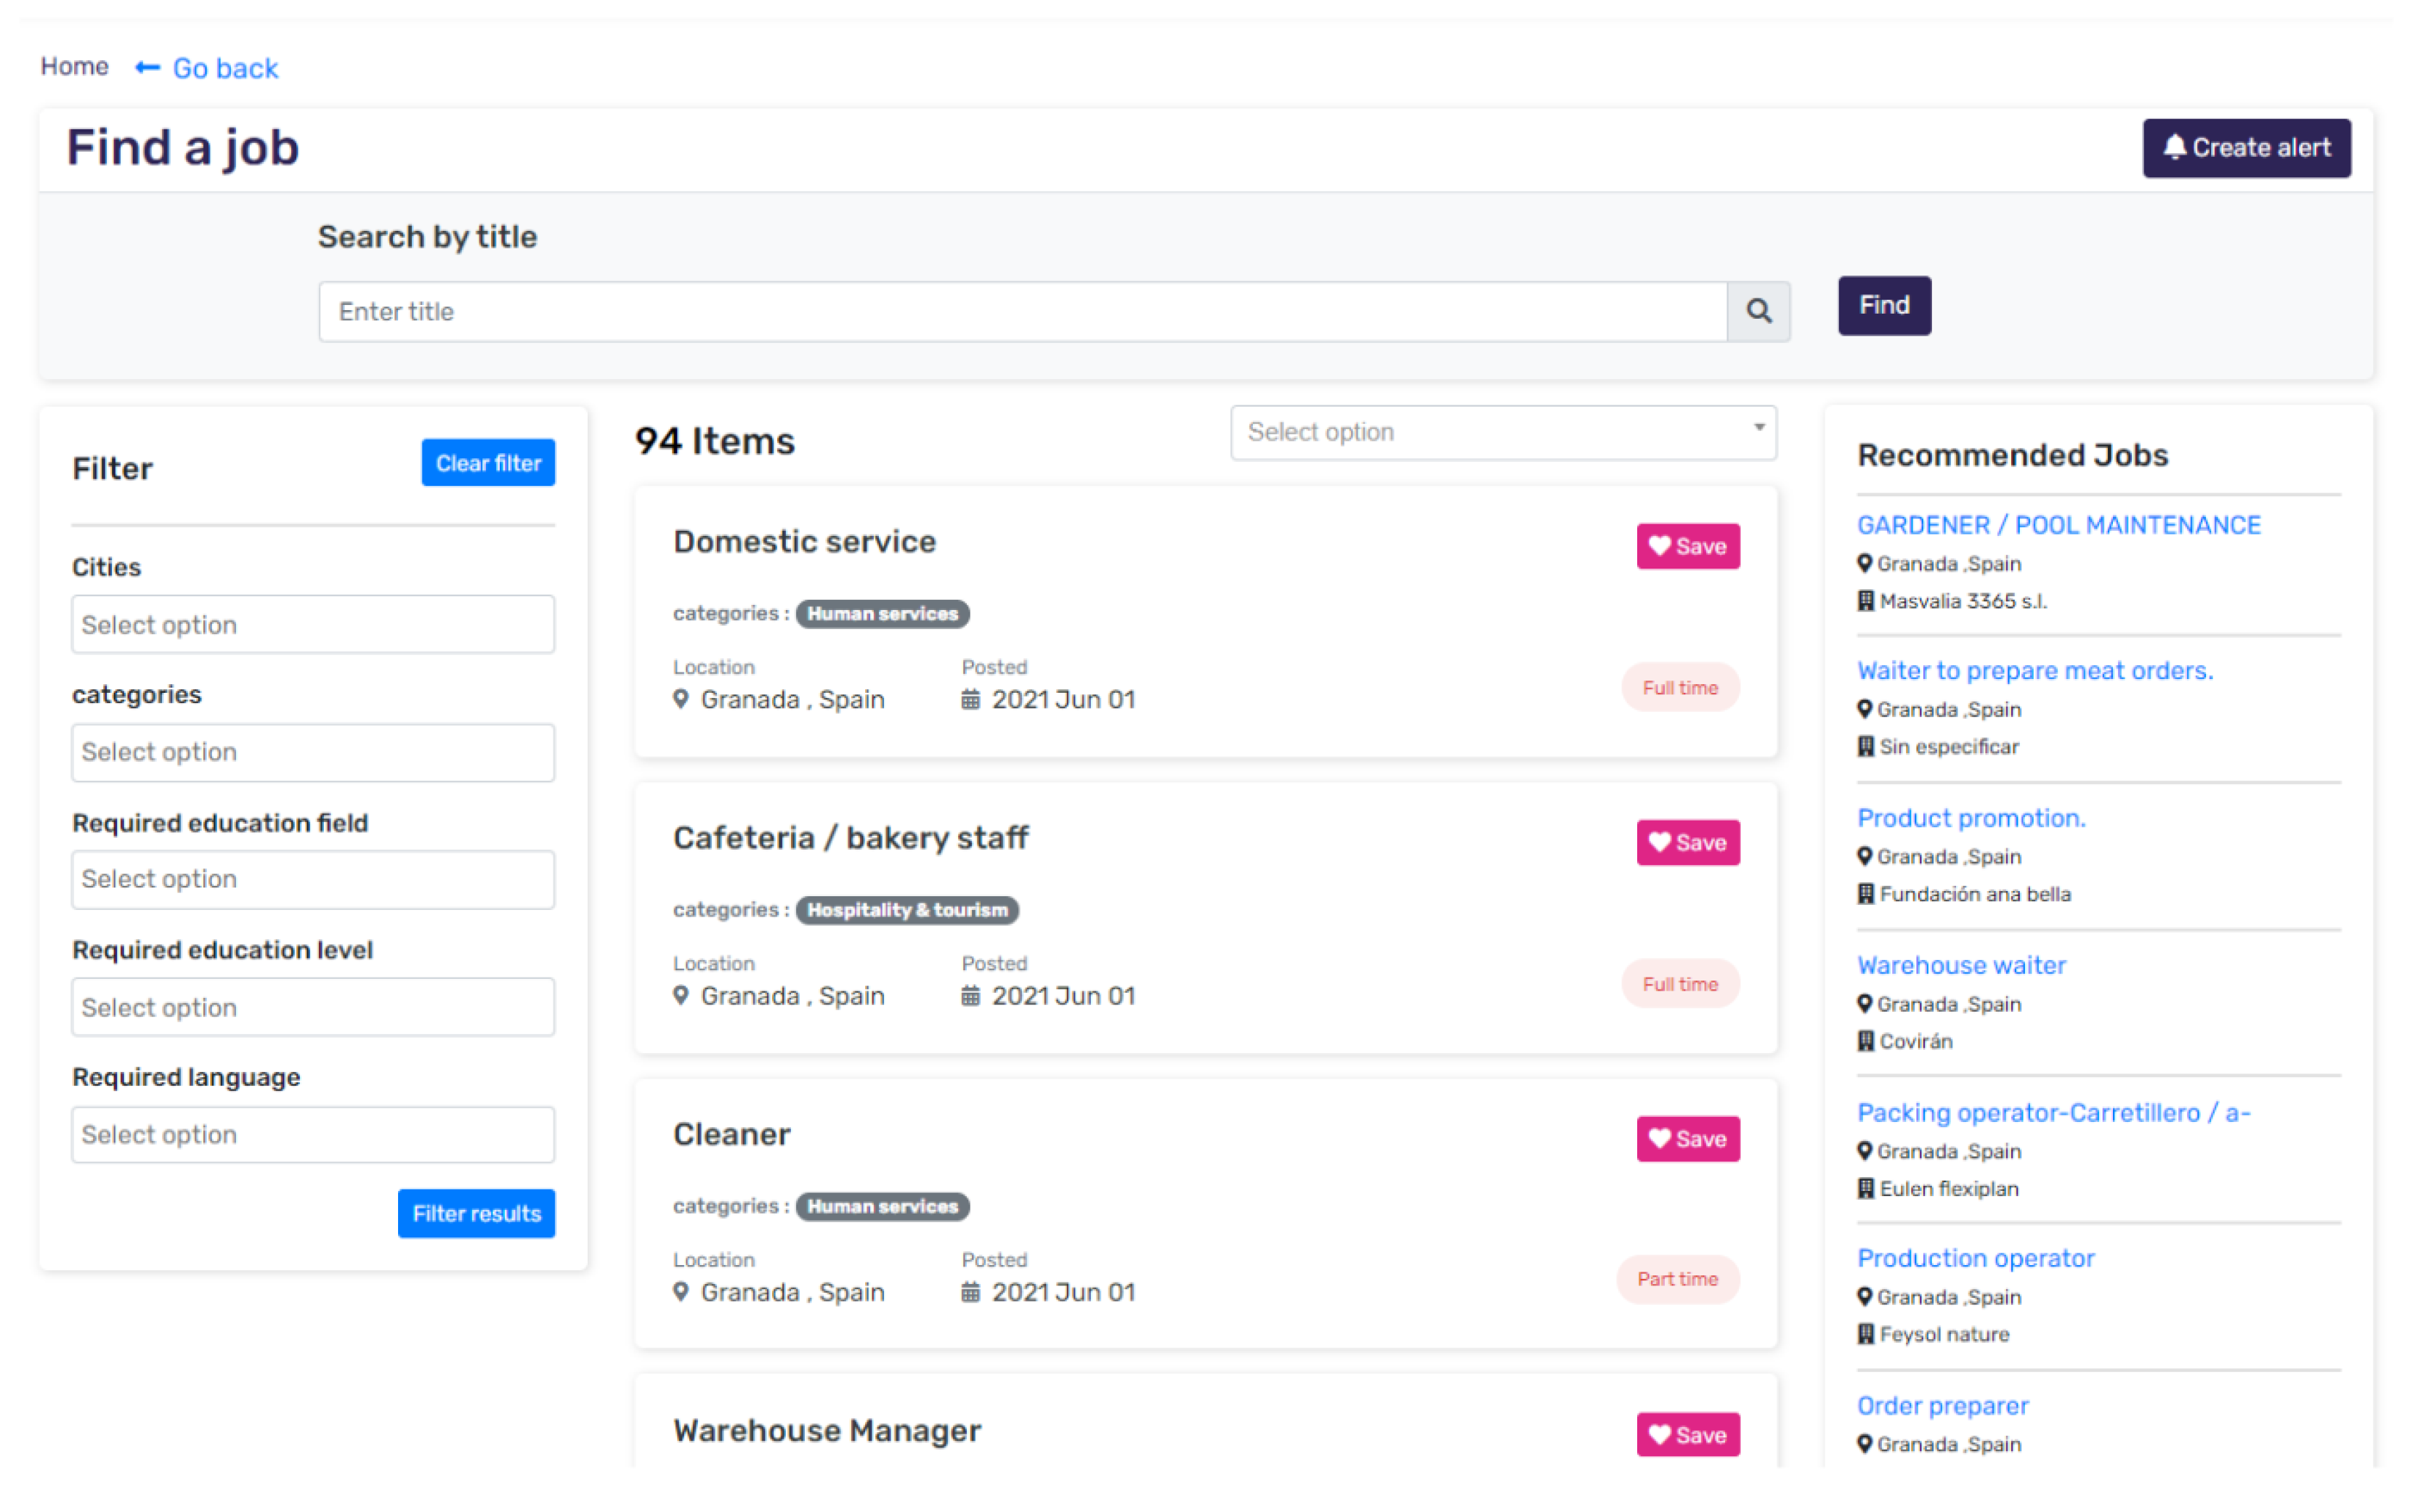This screenshot has height=1512, width=2410.
Task: Click calendar icon on Domestic service posting
Action: click(x=970, y=700)
